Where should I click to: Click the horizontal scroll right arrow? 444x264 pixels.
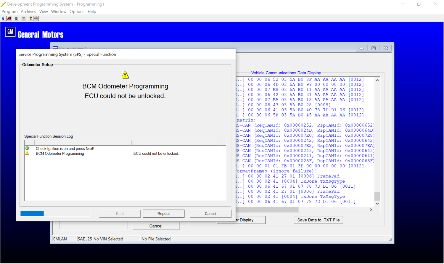(x=371, y=210)
